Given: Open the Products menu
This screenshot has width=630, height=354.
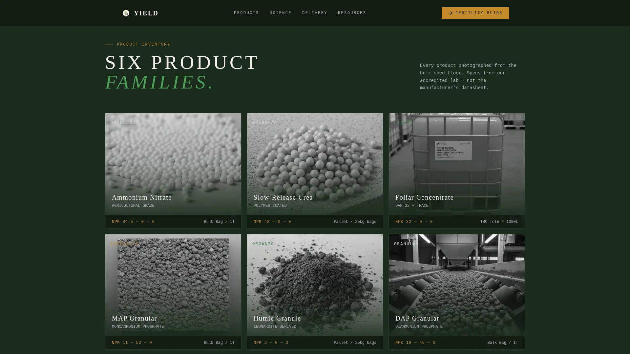Looking at the screenshot, I should (x=246, y=13).
